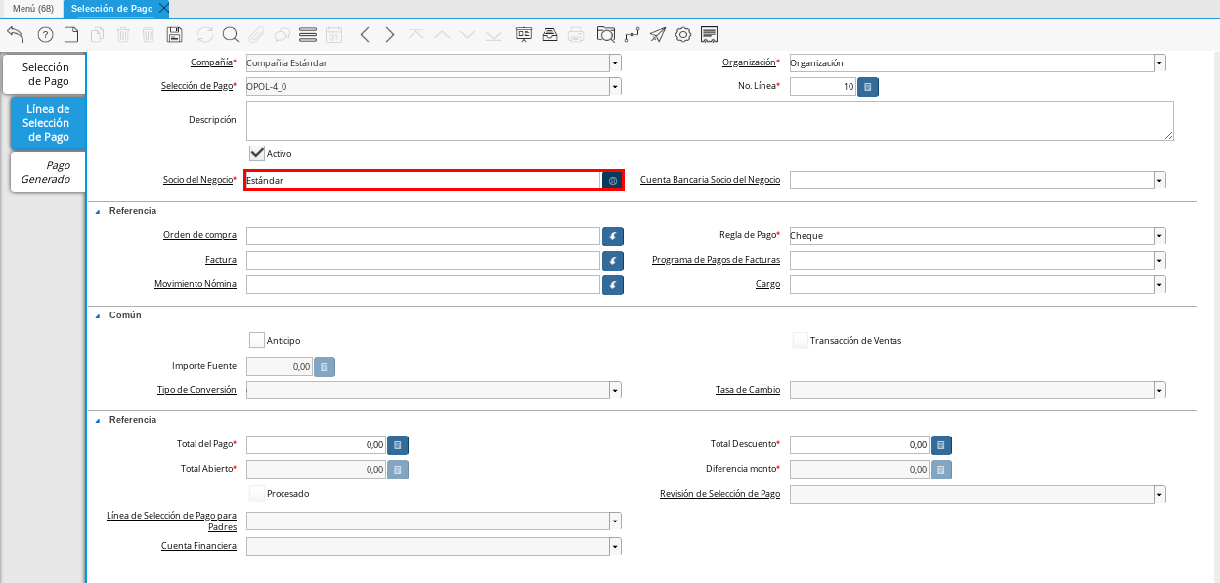
Task: Create a new record with page icon
Action: (71, 35)
